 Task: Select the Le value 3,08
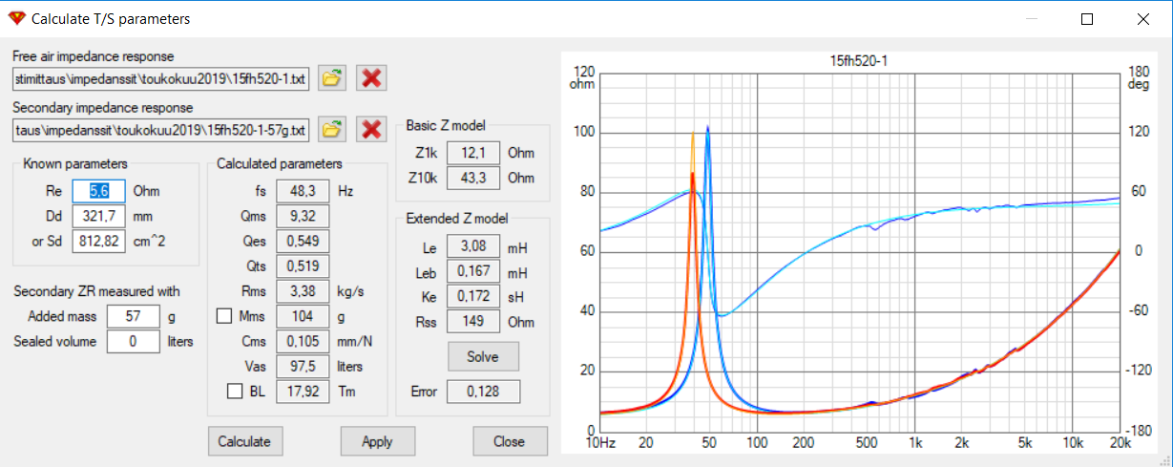[473, 248]
